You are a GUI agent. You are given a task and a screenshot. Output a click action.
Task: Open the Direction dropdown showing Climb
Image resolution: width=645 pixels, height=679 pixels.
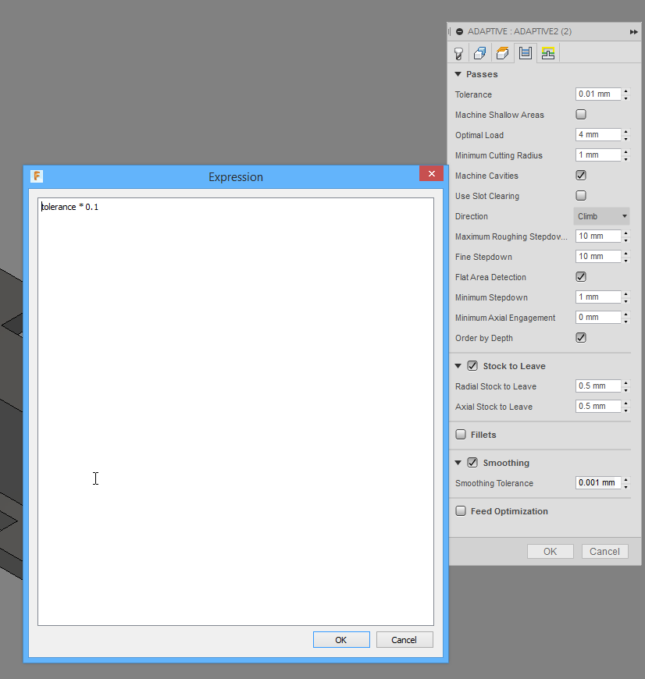point(601,216)
